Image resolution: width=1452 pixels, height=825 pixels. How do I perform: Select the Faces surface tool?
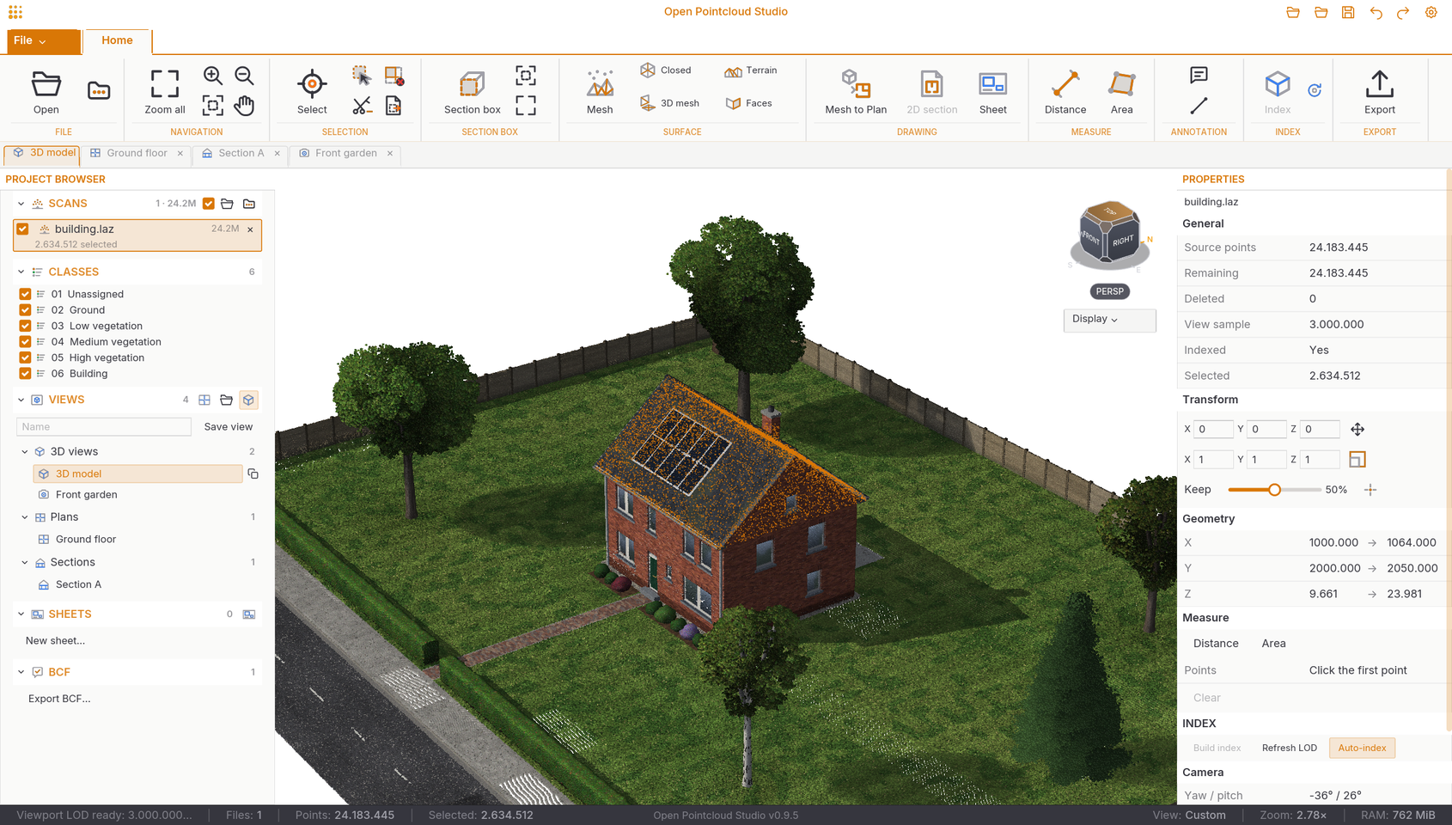tap(749, 103)
